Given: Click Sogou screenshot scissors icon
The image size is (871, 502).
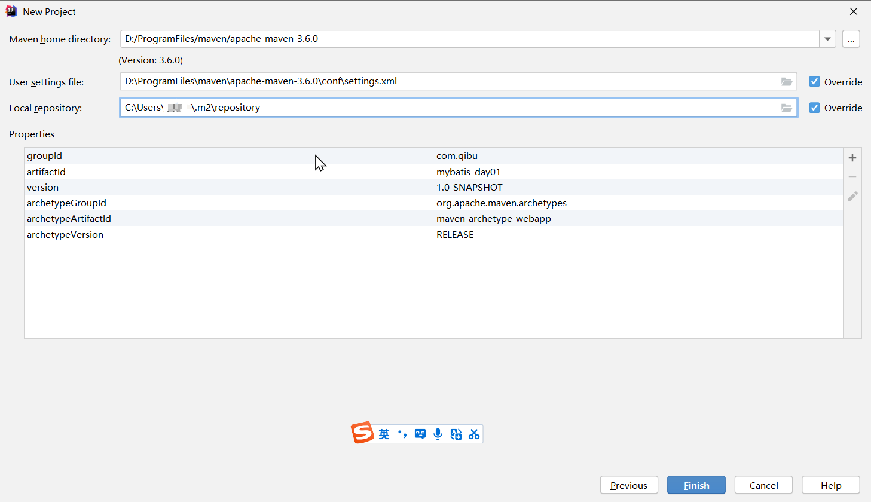Looking at the screenshot, I should coord(474,434).
